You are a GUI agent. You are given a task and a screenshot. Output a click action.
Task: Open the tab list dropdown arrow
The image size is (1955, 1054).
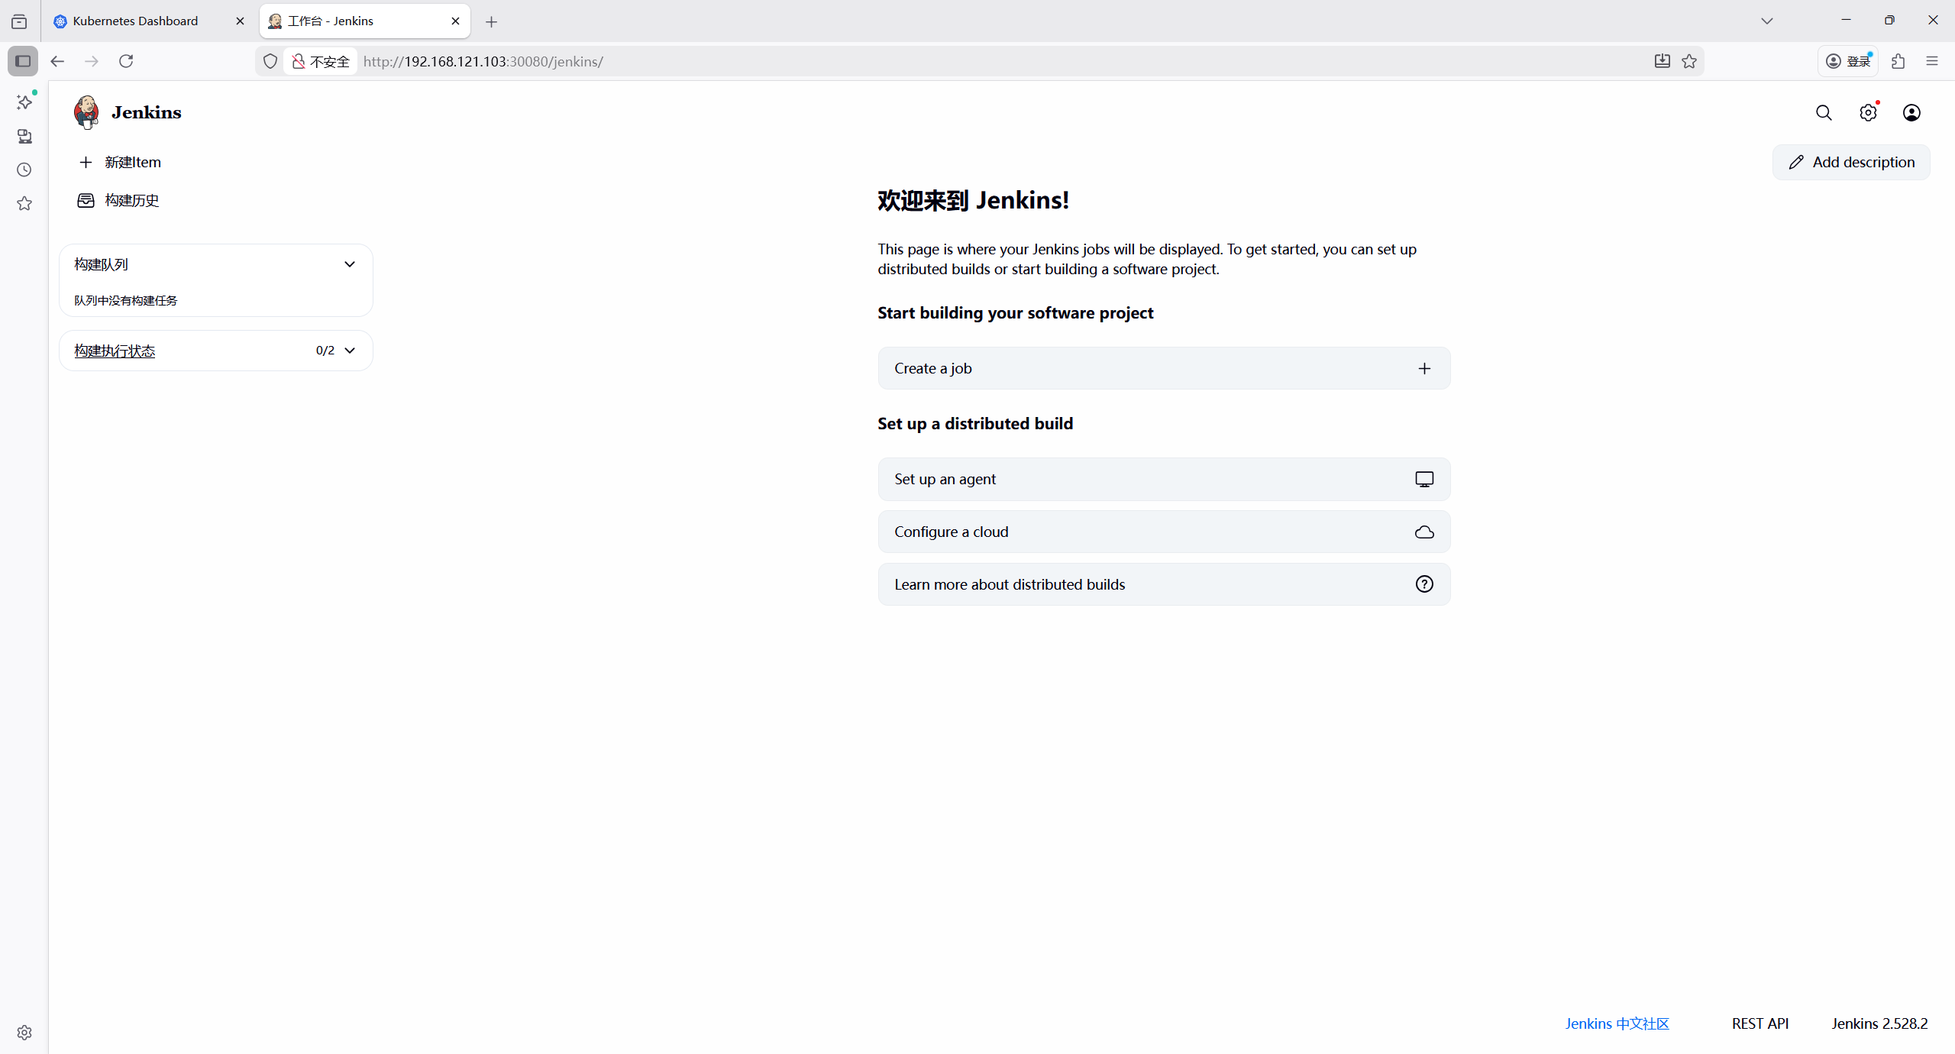(x=1766, y=21)
